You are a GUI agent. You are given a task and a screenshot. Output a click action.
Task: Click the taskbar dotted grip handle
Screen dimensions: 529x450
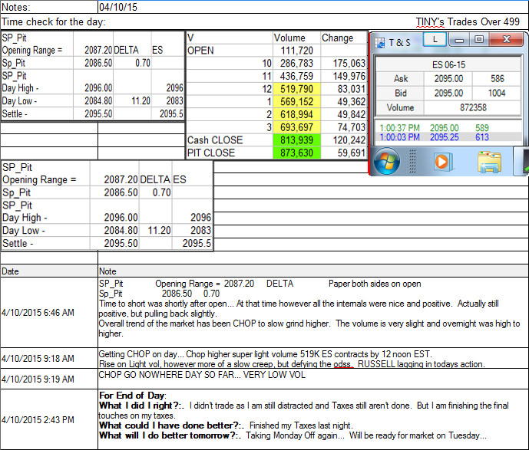412,161
